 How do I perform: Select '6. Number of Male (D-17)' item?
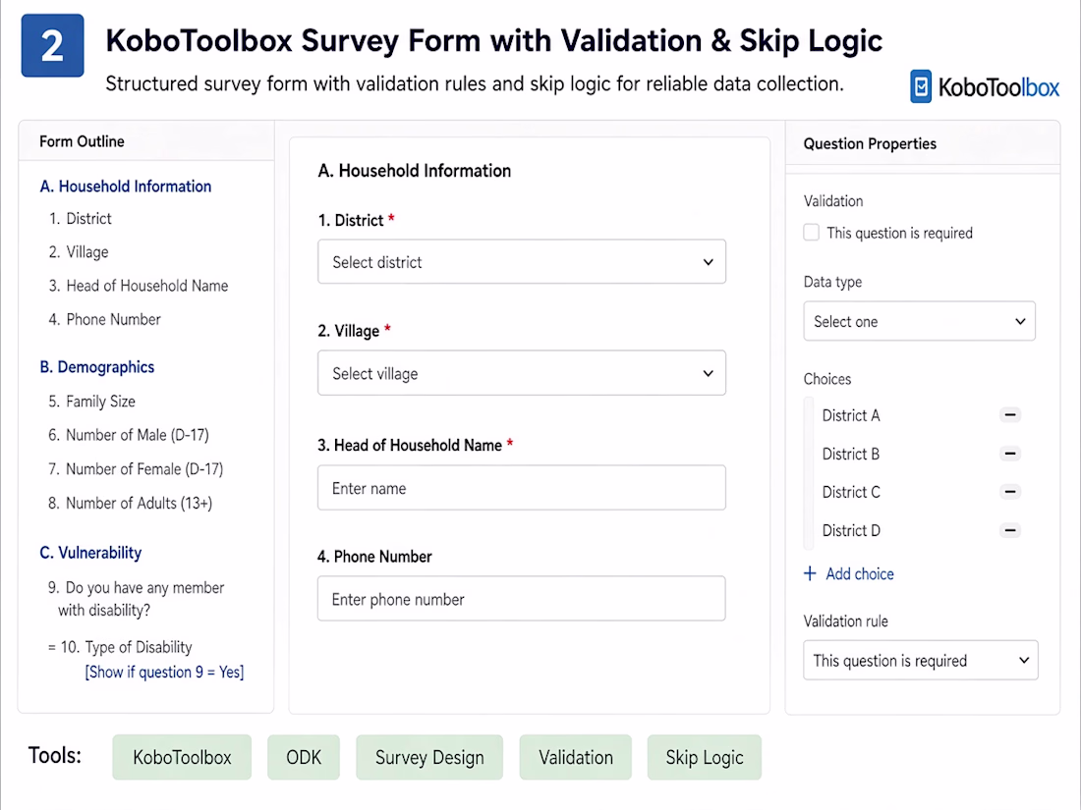(128, 435)
